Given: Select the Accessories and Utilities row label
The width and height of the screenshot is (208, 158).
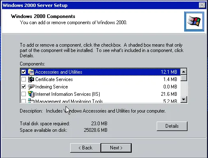Looking at the screenshot, I should [x=59, y=72].
